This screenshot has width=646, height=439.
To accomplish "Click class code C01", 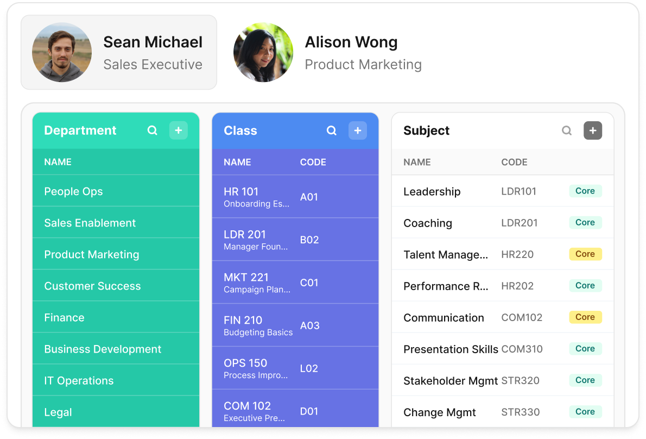I will pos(309,283).
